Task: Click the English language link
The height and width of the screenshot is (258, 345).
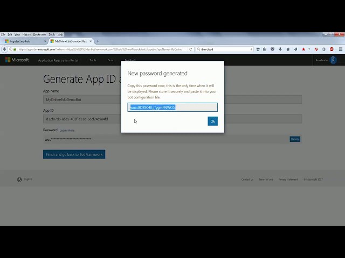Action: click(x=27, y=179)
